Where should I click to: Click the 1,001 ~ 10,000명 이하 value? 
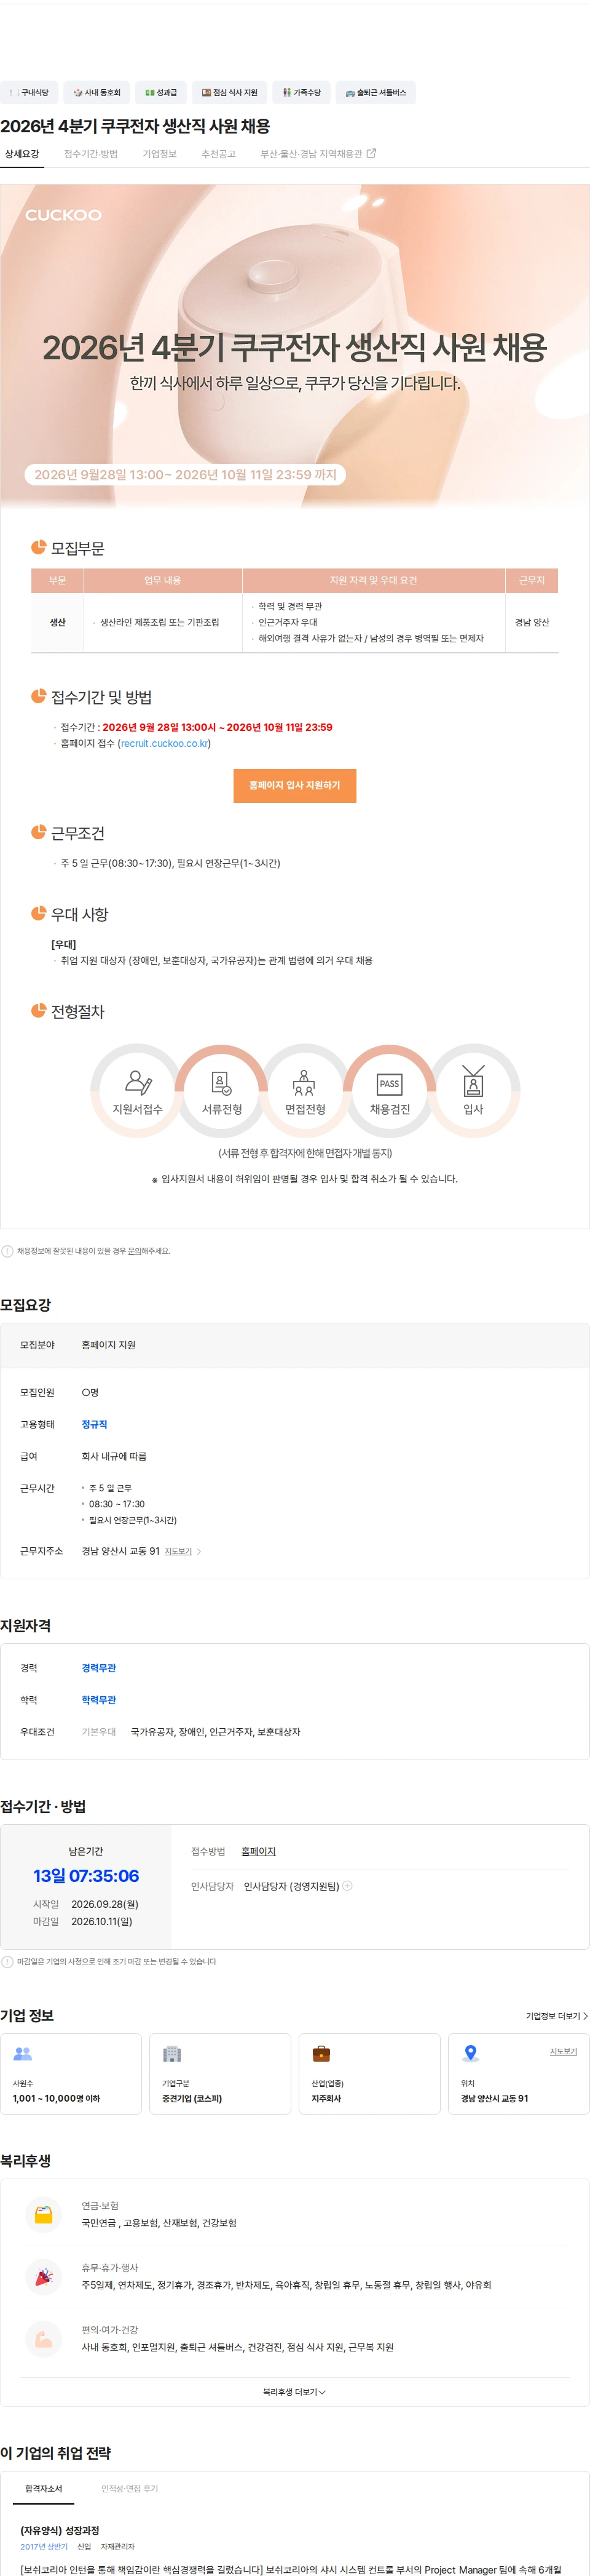click(56, 2098)
